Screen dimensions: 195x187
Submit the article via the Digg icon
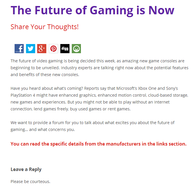click(65, 49)
